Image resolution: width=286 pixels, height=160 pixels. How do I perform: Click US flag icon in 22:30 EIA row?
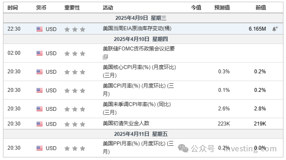[x=40, y=29]
